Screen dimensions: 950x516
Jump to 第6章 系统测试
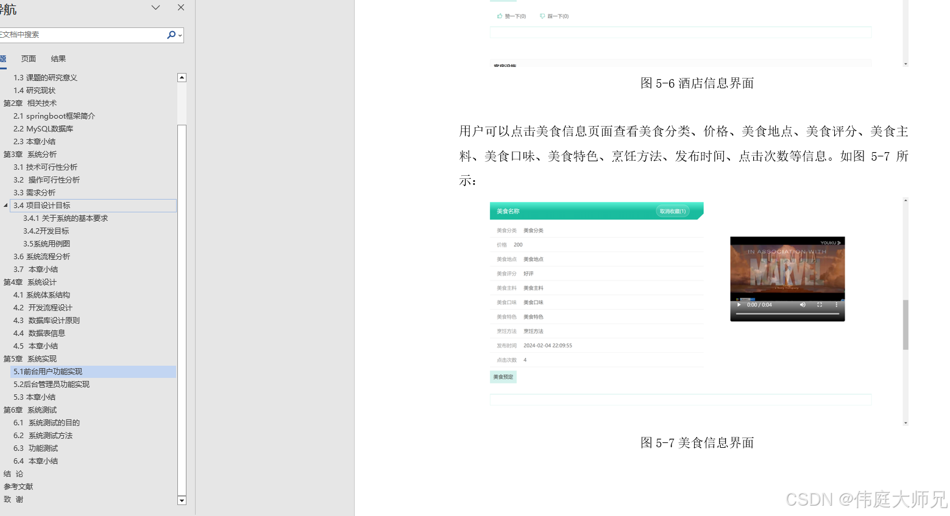[30, 410]
